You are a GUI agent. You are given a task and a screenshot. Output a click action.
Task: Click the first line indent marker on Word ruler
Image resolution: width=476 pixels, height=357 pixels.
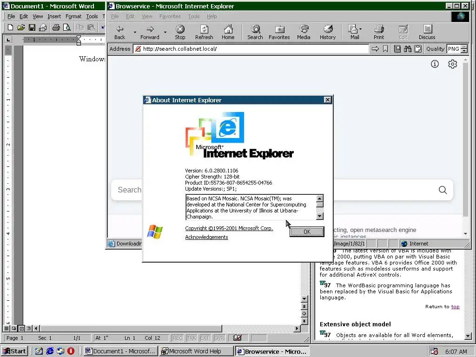pyautogui.click(x=79, y=37)
